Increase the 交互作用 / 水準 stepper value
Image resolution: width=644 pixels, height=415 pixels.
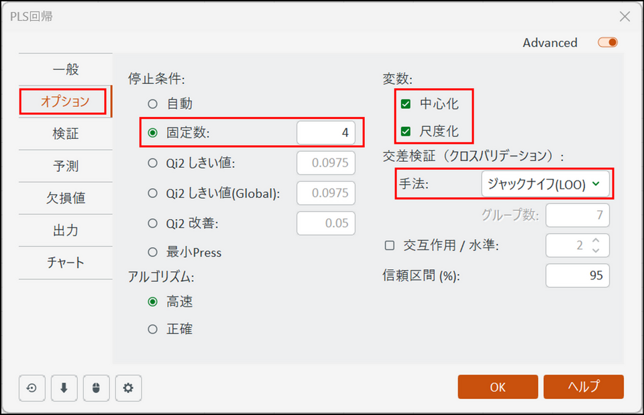click(x=596, y=240)
